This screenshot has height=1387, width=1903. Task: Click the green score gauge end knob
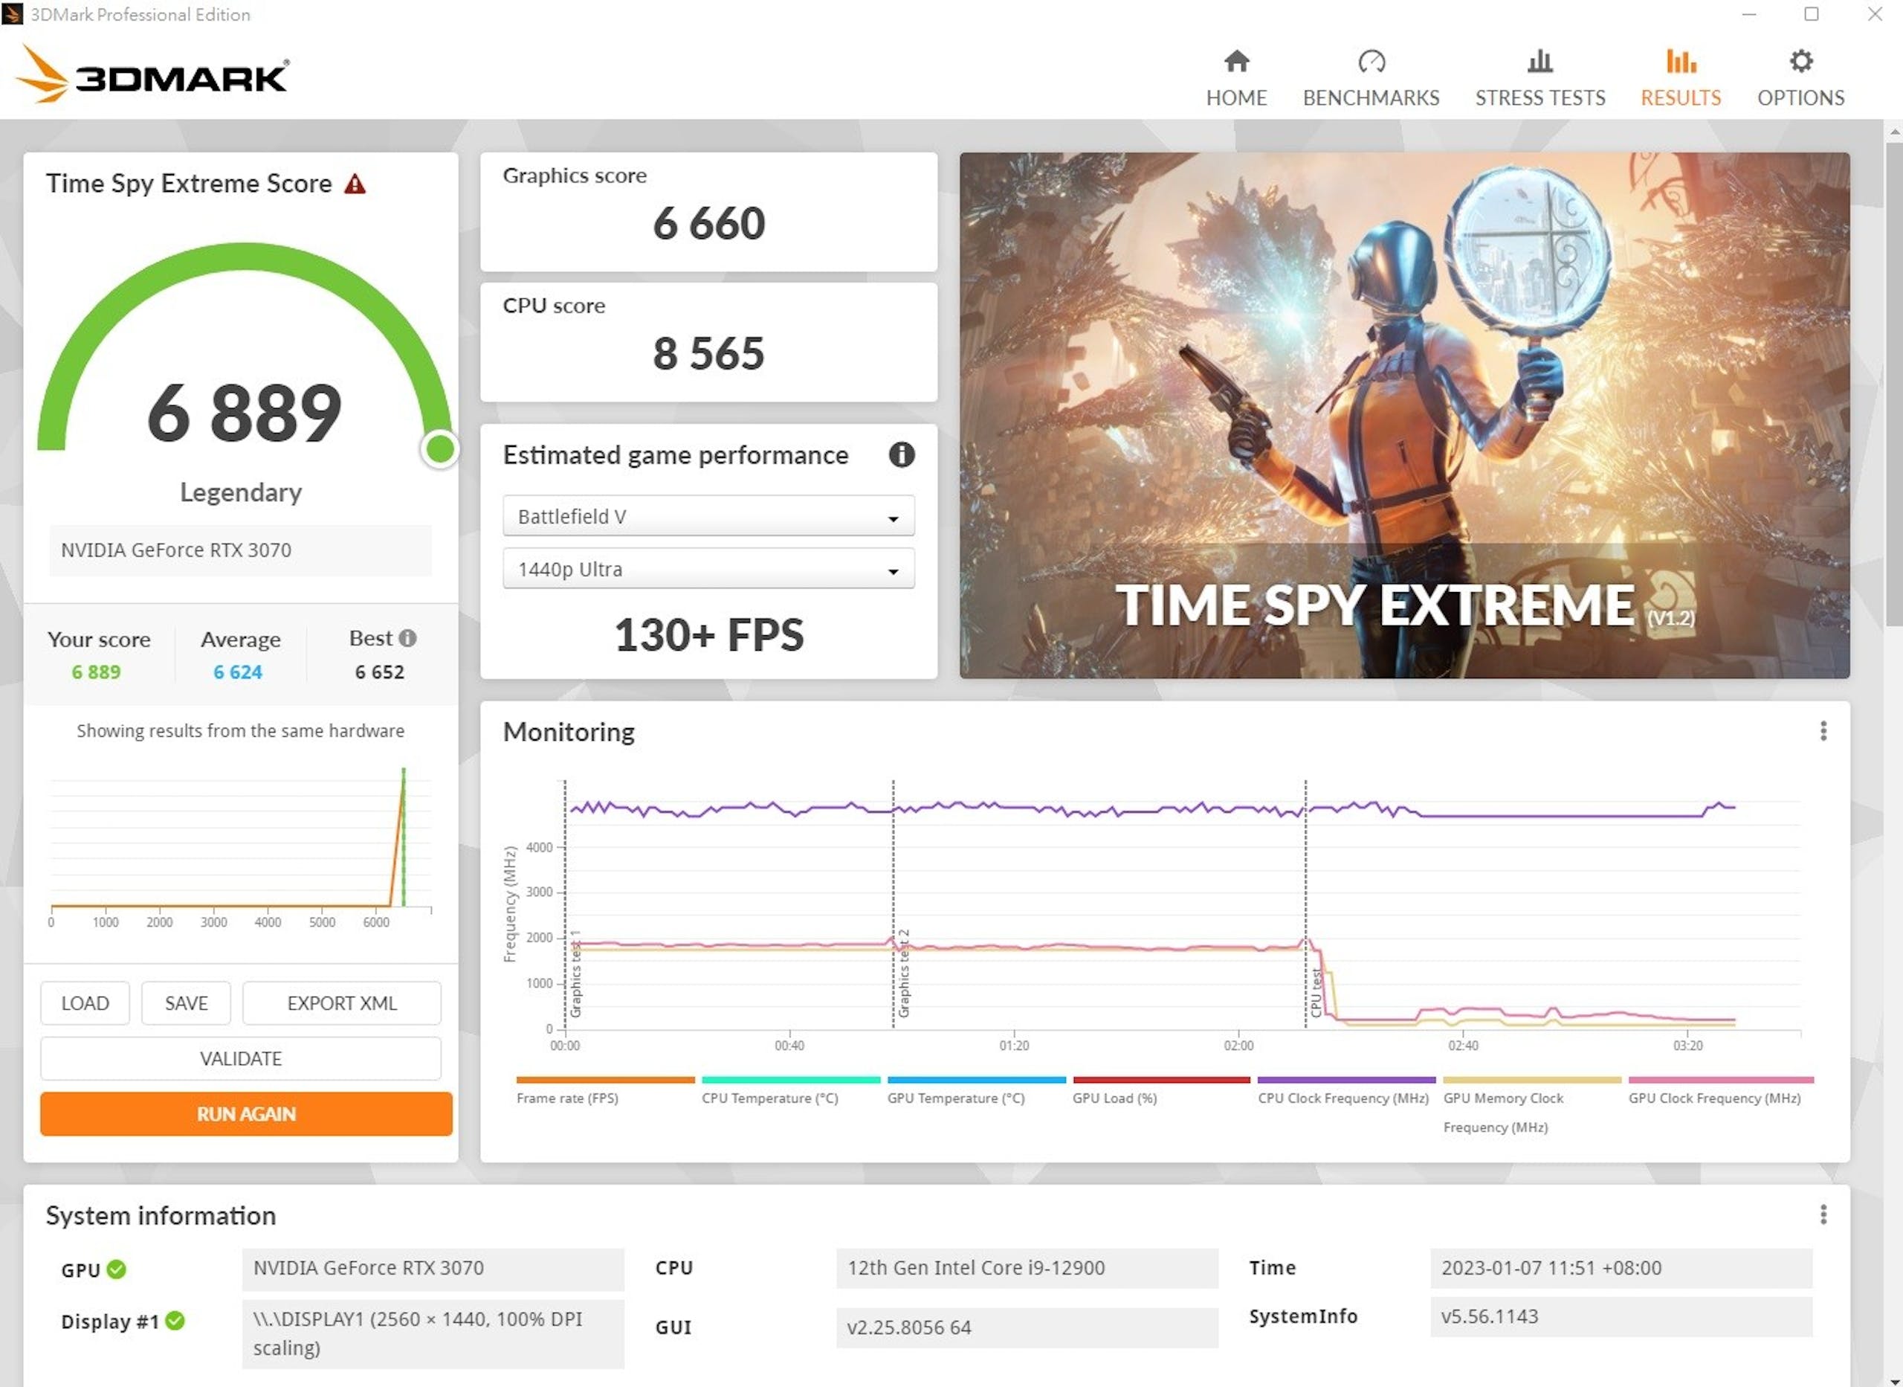[439, 449]
